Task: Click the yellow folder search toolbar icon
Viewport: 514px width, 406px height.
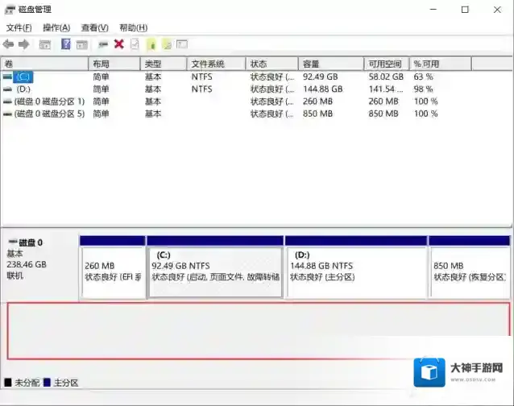Action: [x=168, y=44]
